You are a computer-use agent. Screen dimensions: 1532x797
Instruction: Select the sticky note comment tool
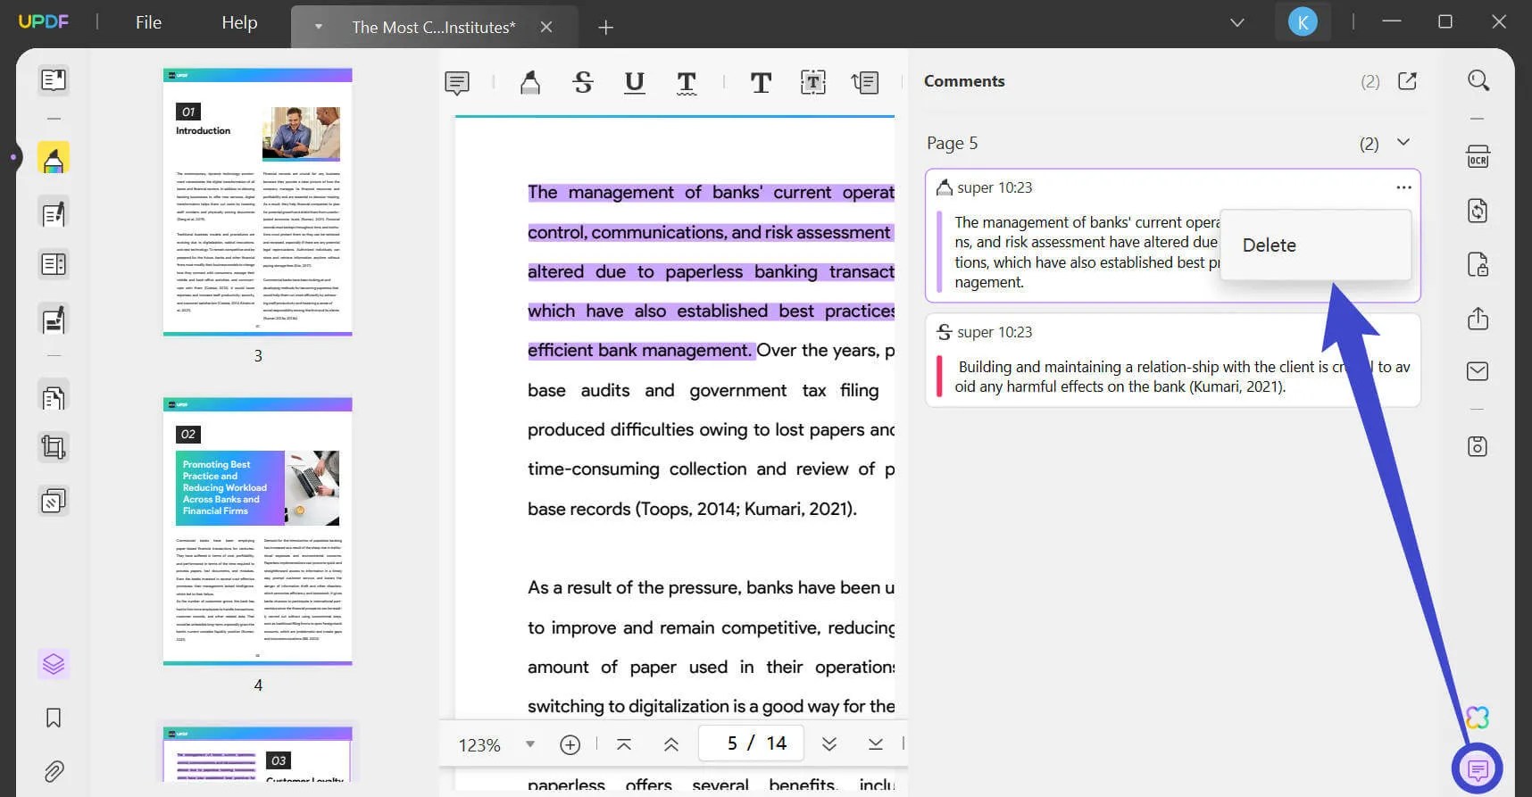point(457,83)
